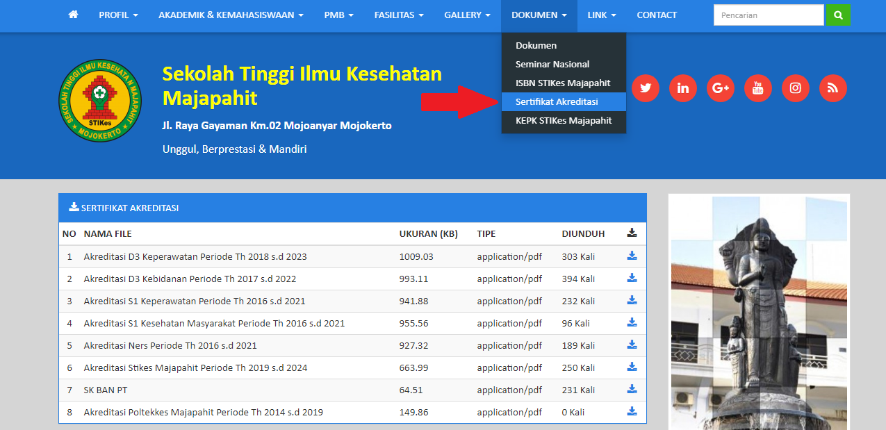The width and height of the screenshot is (886, 430).
Task: Click the green search magnifier button
Action: pyautogui.click(x=838, y=15)
